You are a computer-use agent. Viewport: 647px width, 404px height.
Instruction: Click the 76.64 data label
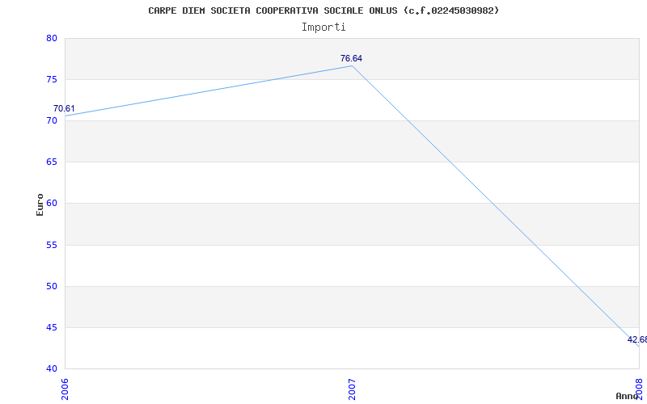(351, 58)
